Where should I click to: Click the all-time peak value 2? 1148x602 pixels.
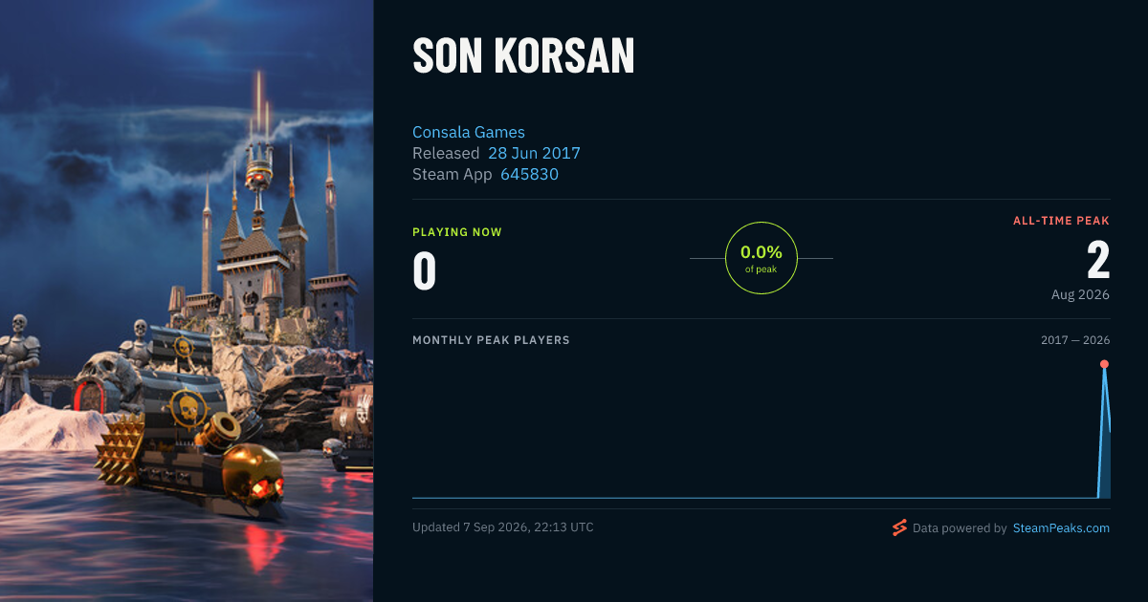click(x=1098, y=260)
